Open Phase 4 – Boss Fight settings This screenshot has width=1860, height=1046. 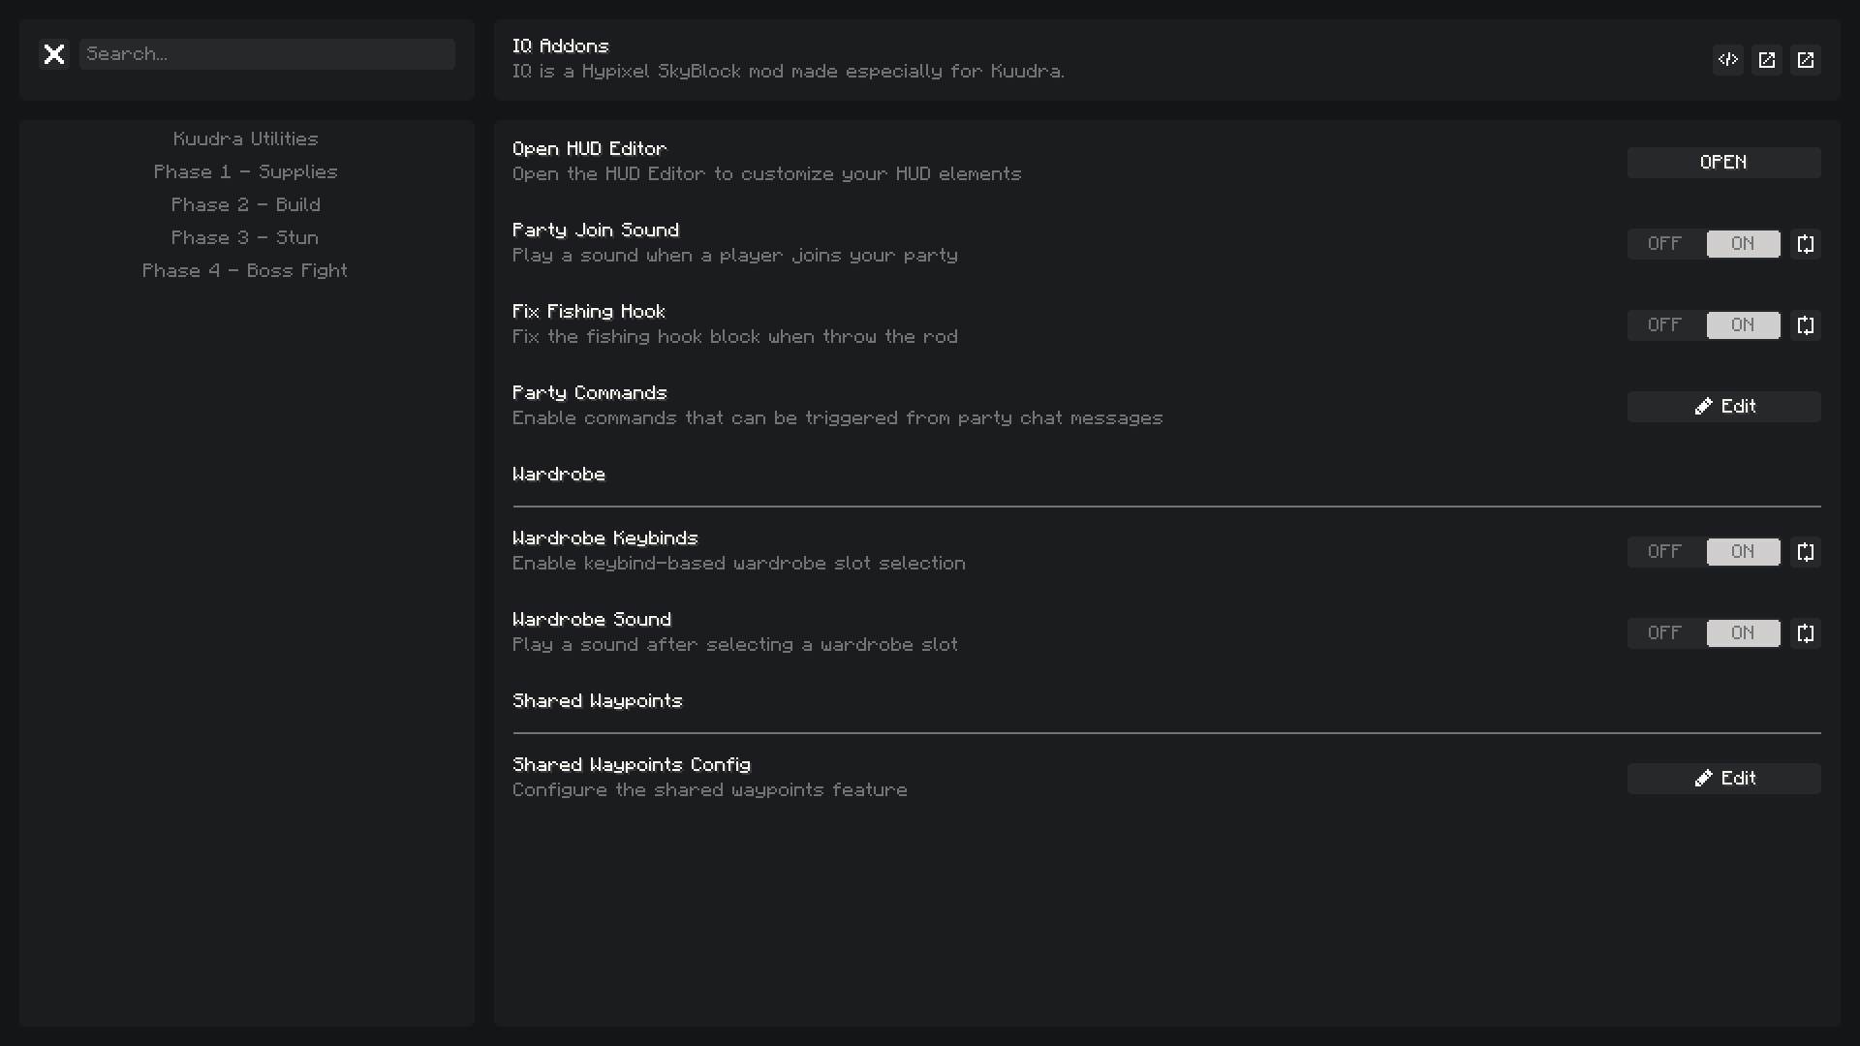pyautogui.click(x=245, y=271)
